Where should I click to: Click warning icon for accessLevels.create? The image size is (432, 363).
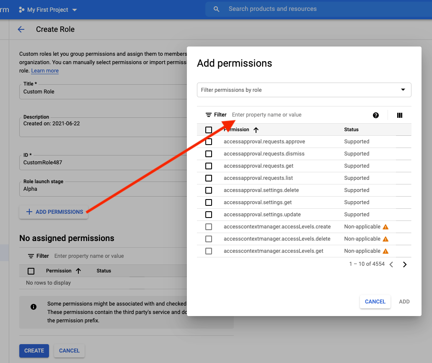pyautogui.click(x=386, y=227)
